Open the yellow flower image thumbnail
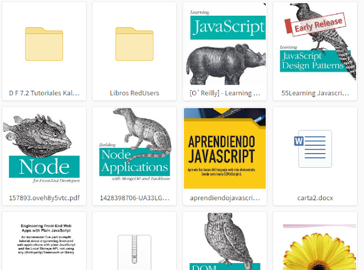 320,247
